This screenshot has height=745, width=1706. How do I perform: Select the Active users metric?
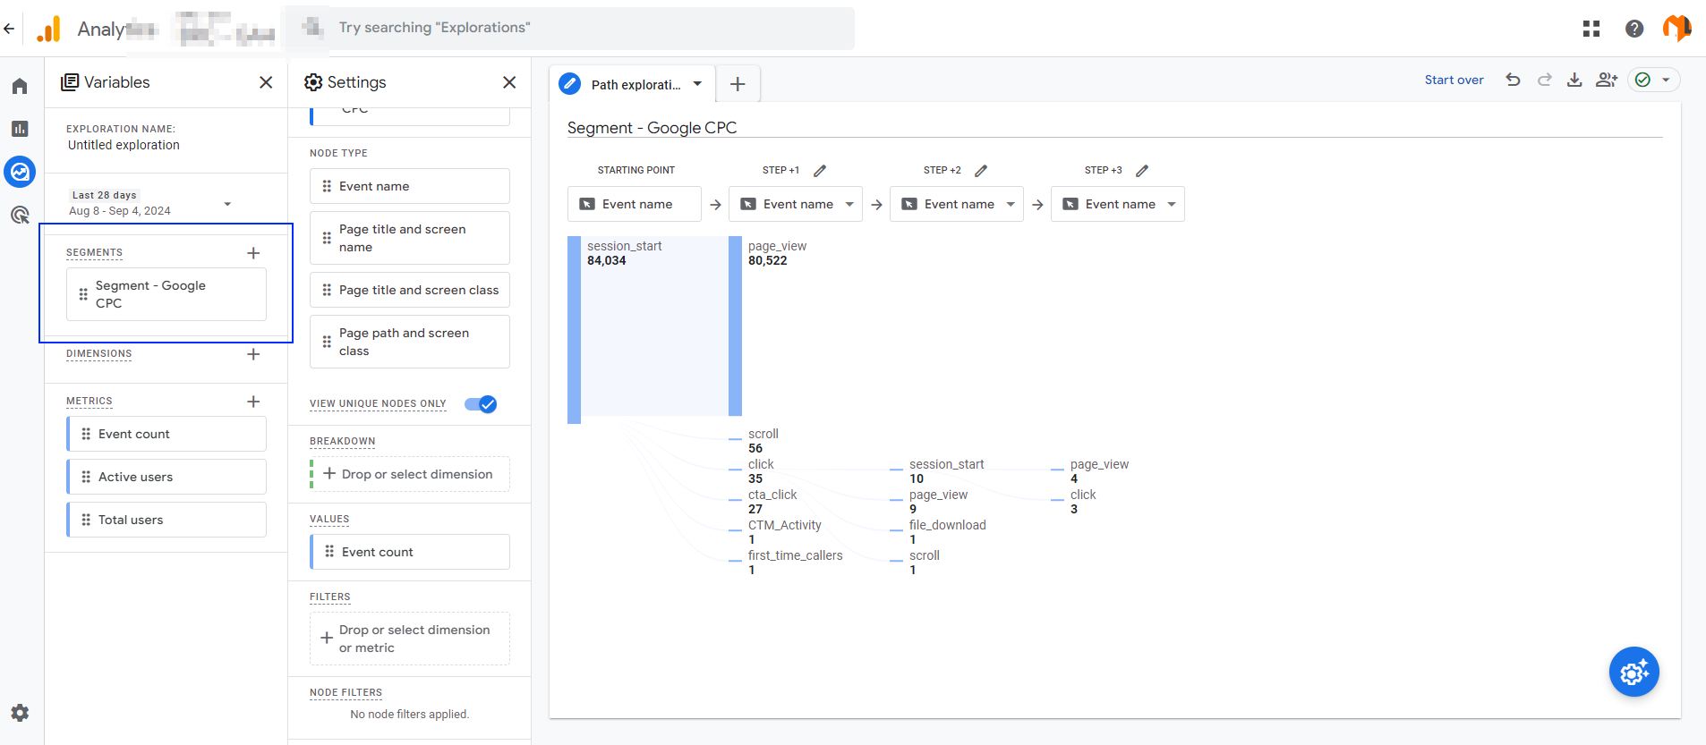tap(166, 477)
